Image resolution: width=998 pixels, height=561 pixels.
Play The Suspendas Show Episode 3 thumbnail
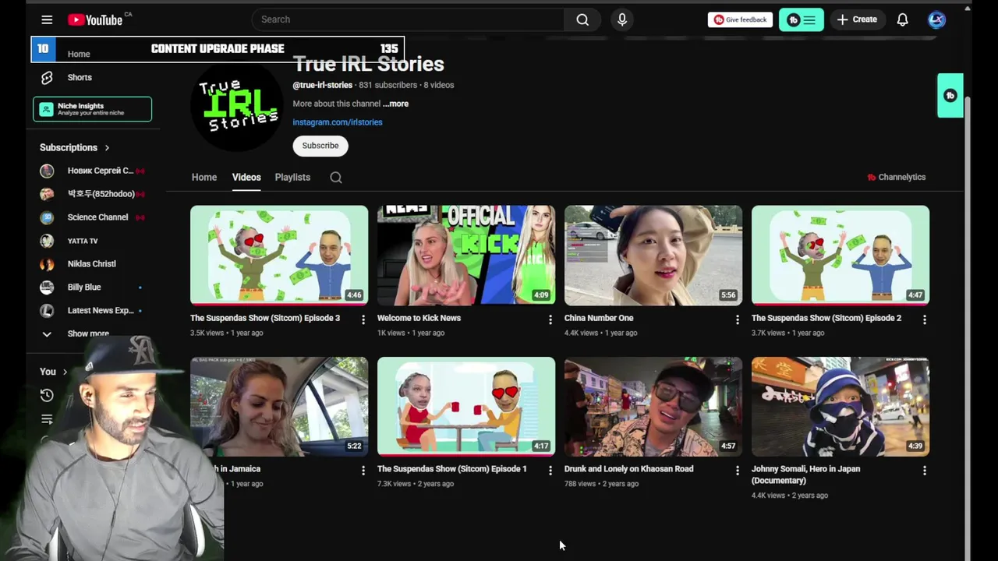(279, 255)
